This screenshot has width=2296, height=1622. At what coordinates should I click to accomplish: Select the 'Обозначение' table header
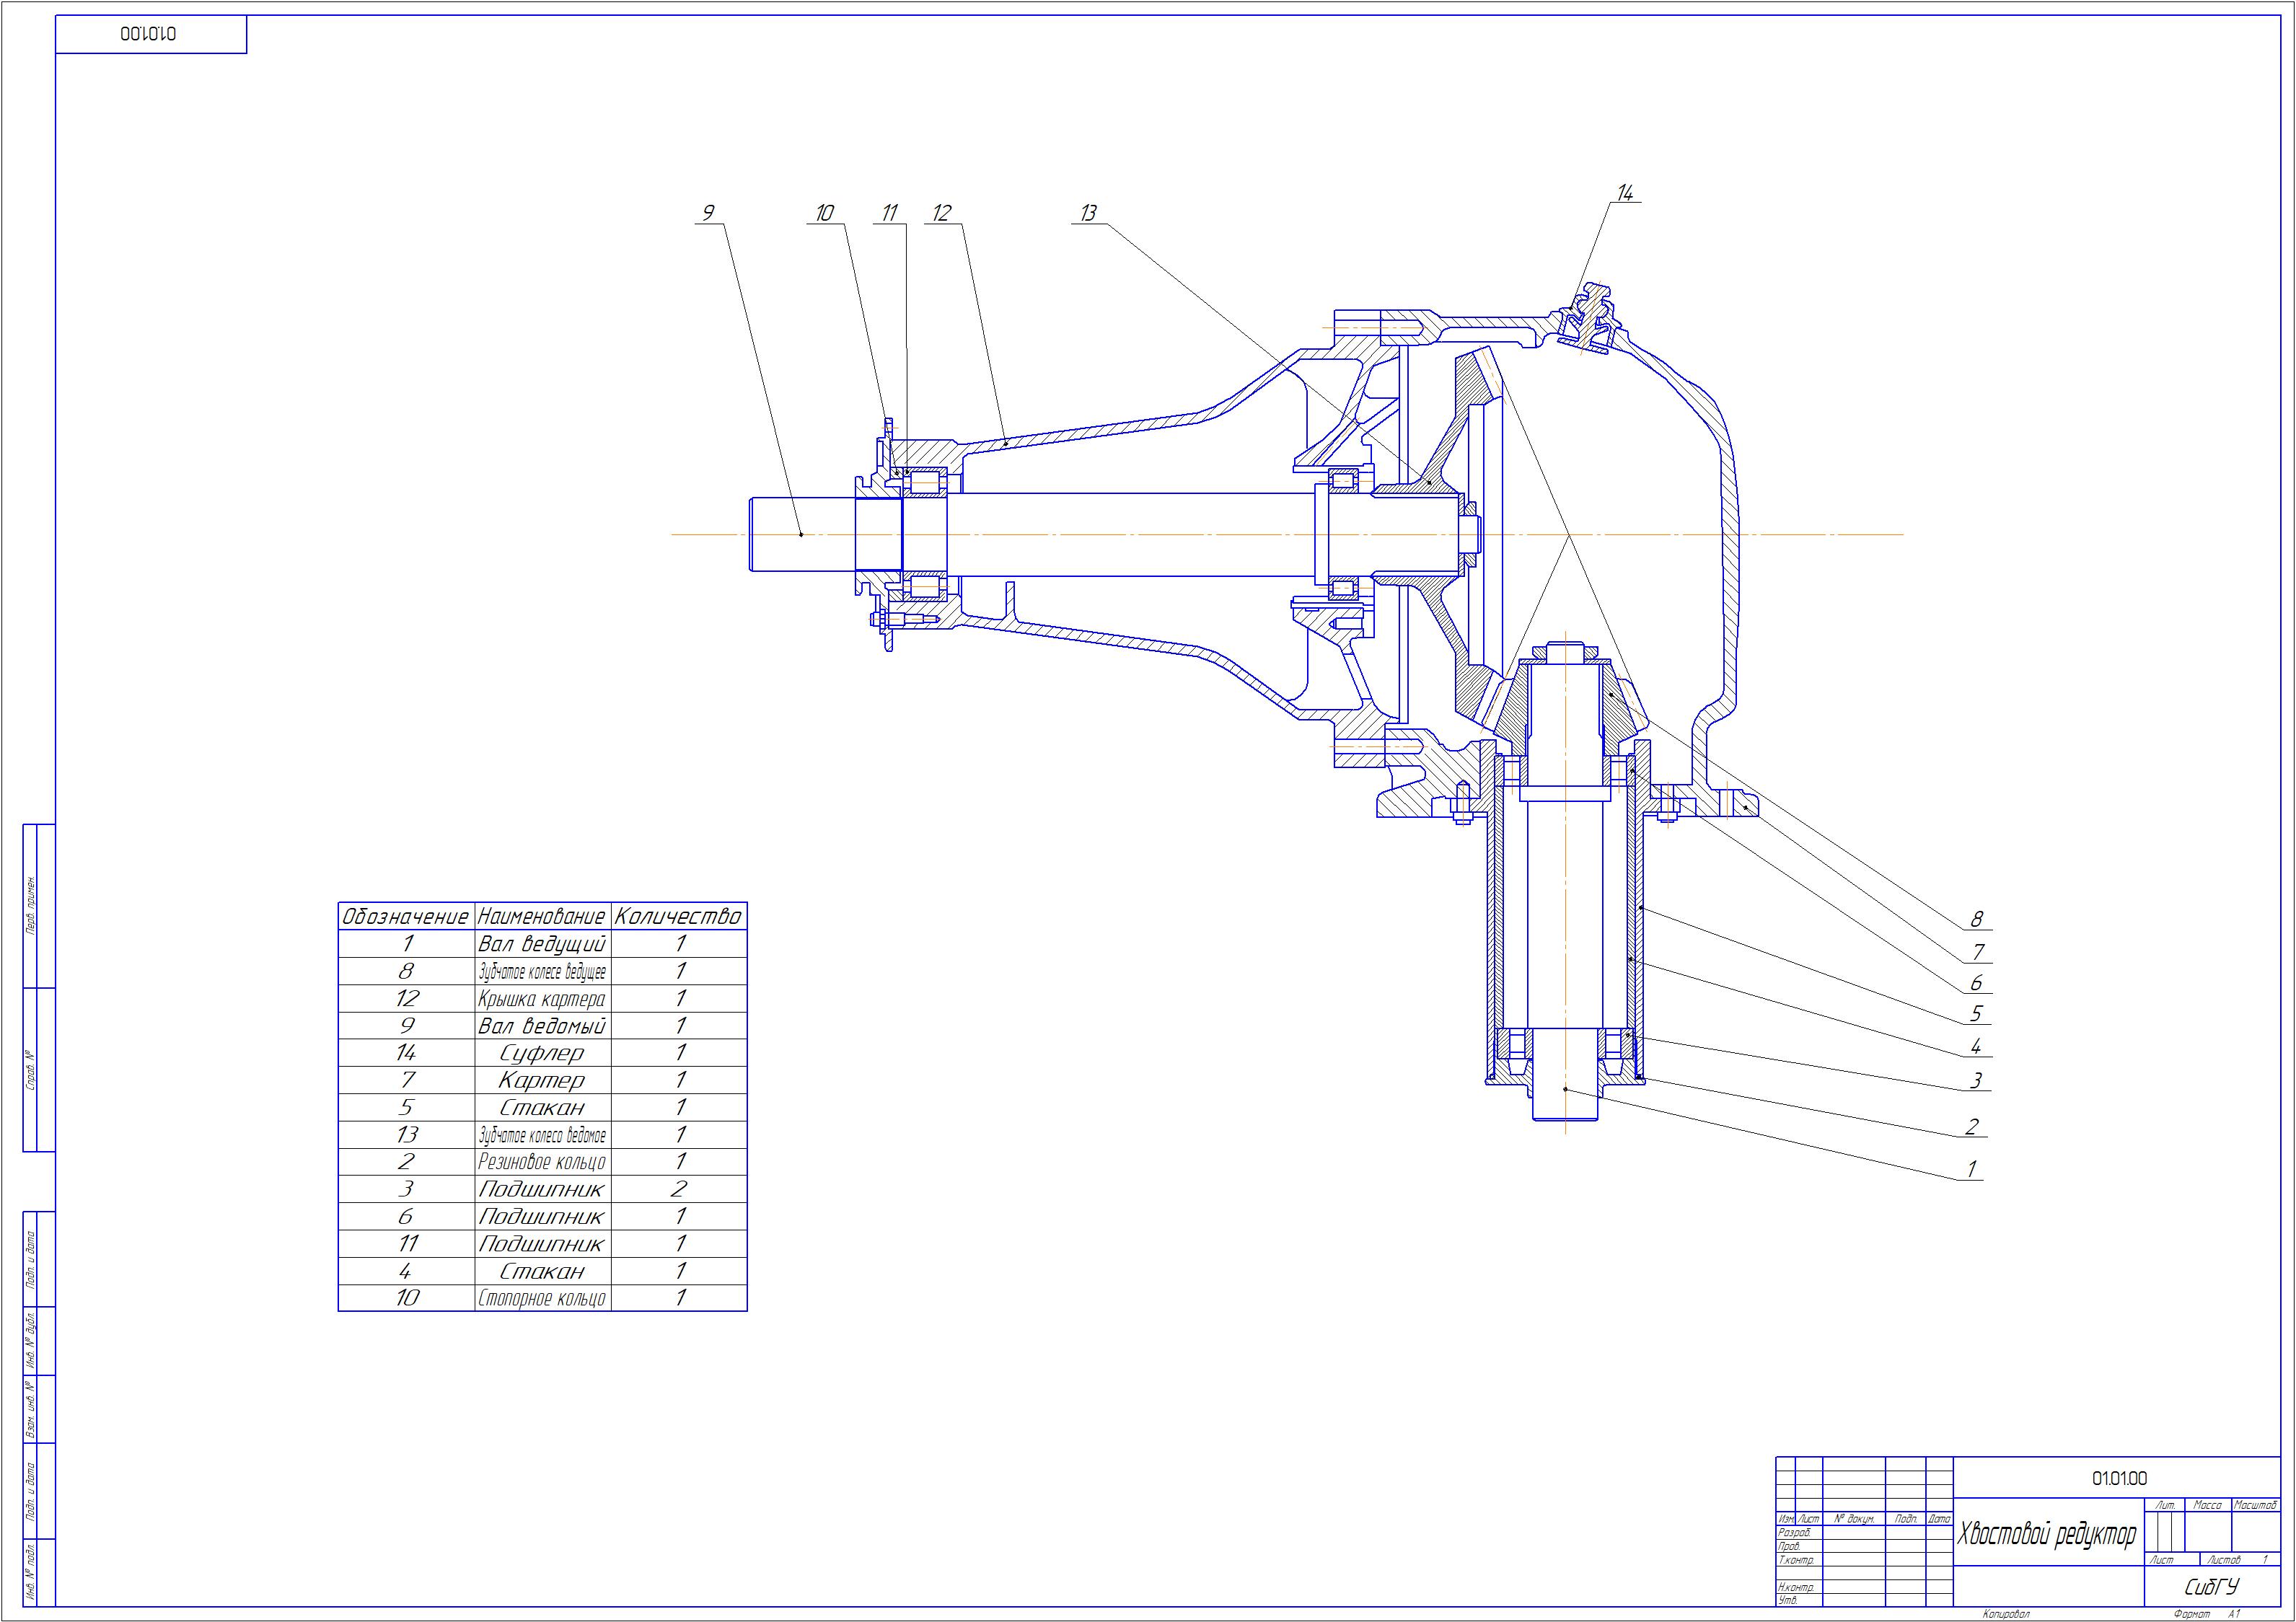pyautogui.click(x=405, y=916)
